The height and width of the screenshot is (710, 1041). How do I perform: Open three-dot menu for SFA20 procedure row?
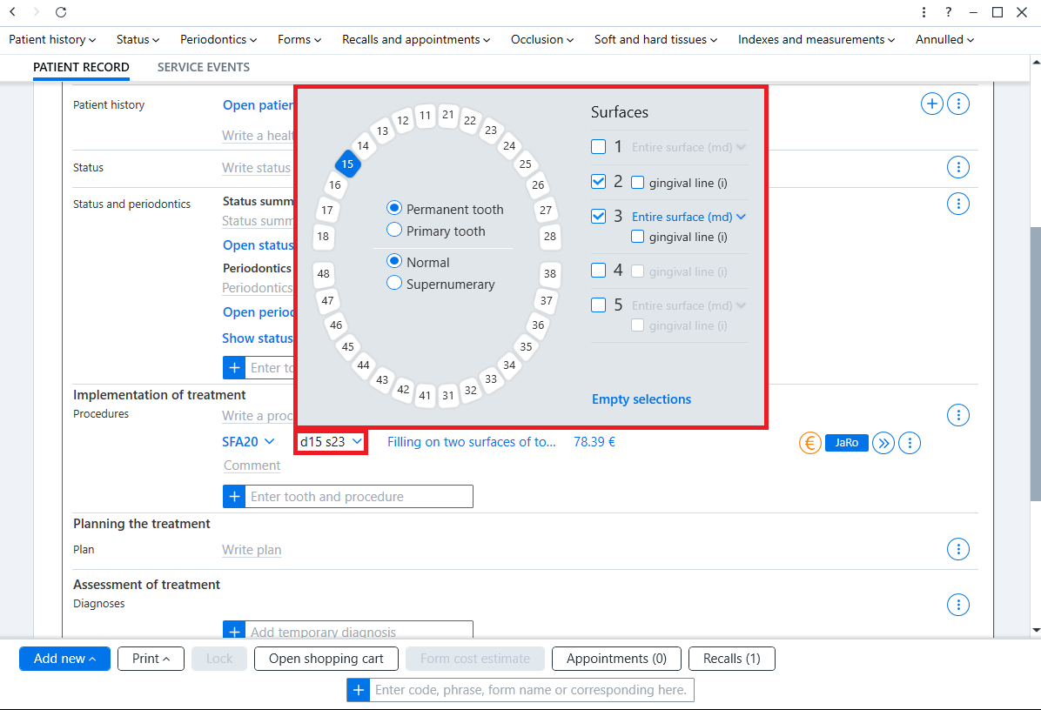(x=910, y=443)
